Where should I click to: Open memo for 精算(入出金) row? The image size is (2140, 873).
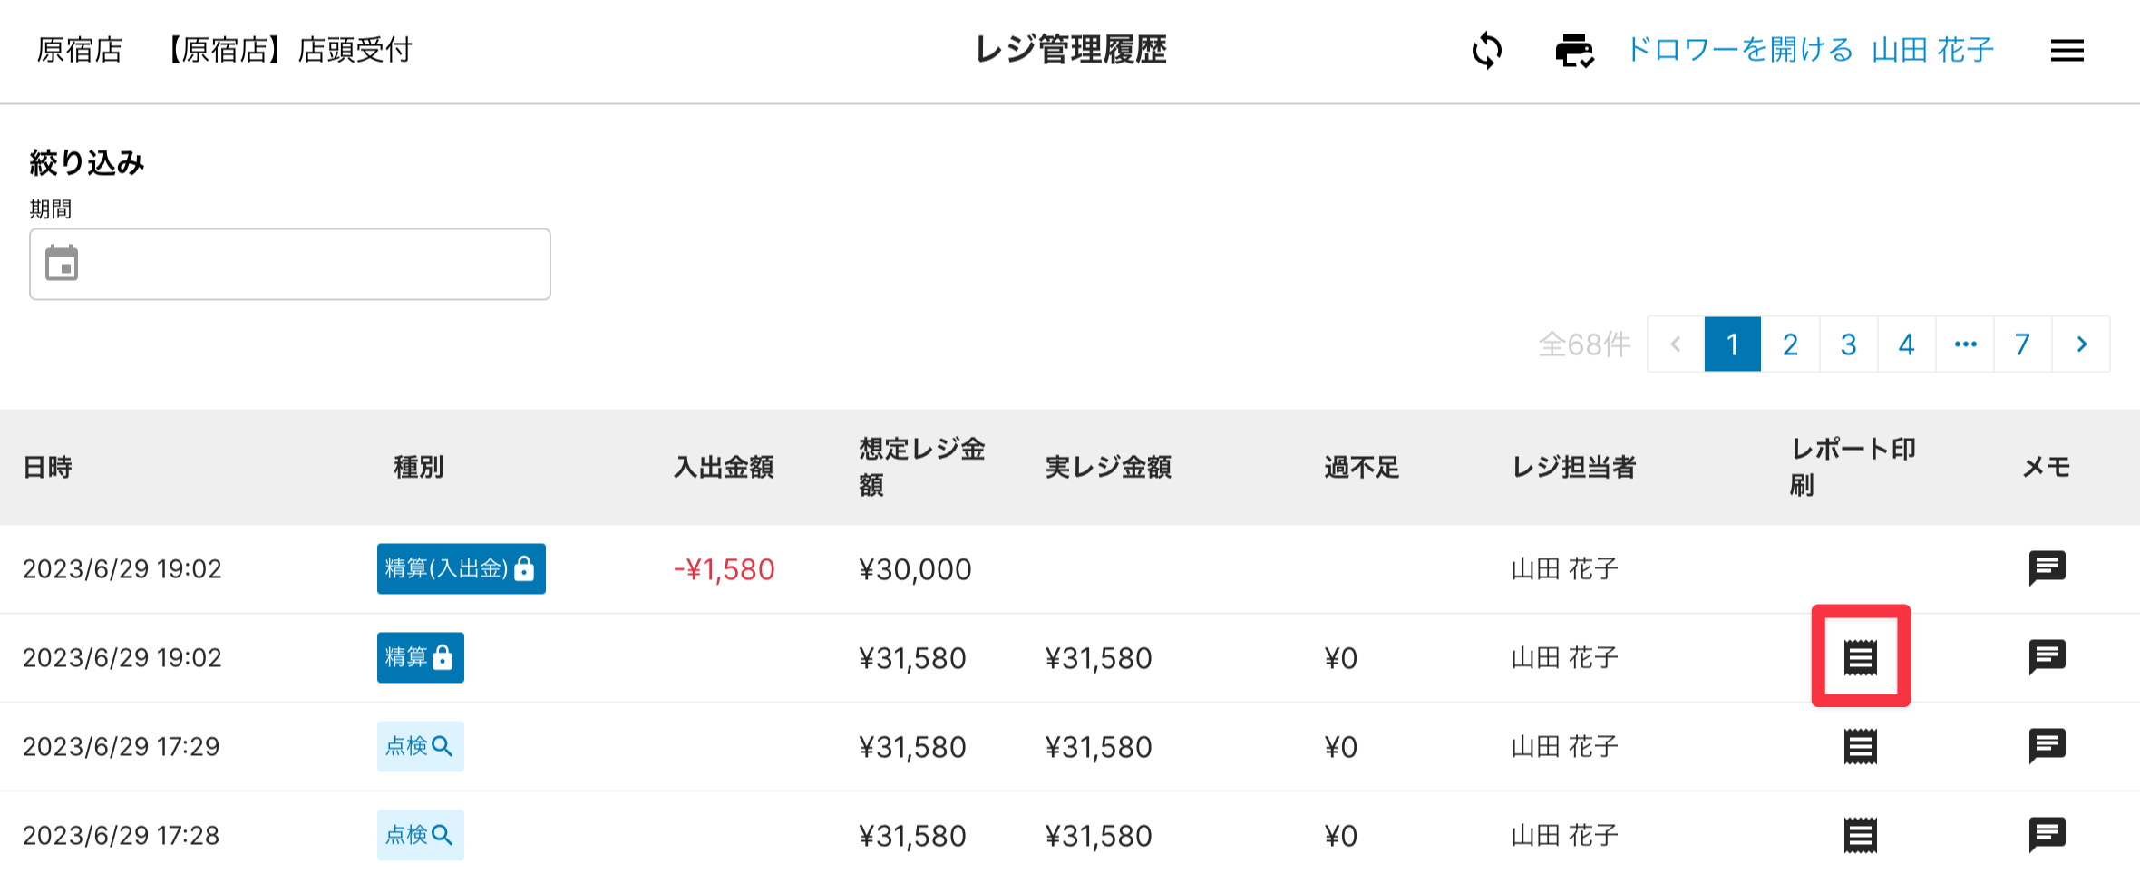(2047, 568)
